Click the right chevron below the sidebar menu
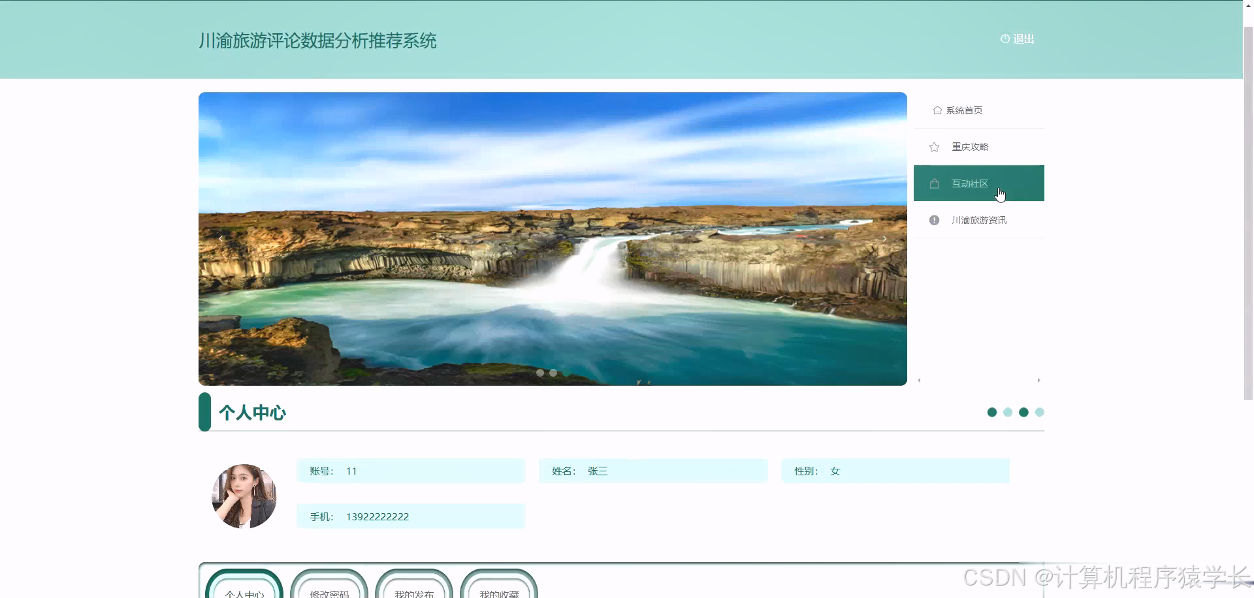 click(x=1039, y=380)
